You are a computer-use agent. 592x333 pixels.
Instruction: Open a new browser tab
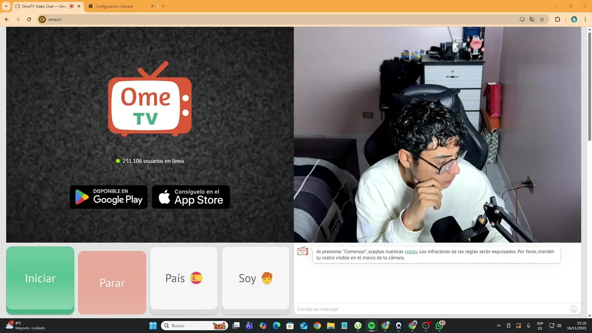click(x=163, y=6)
